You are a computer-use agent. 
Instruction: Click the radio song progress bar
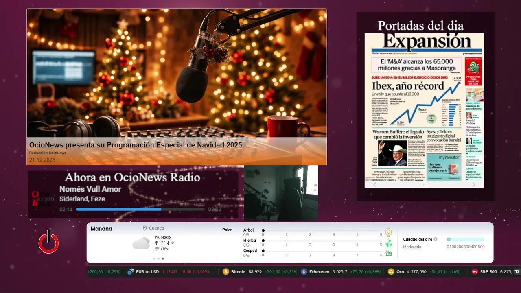click(140, 209)
